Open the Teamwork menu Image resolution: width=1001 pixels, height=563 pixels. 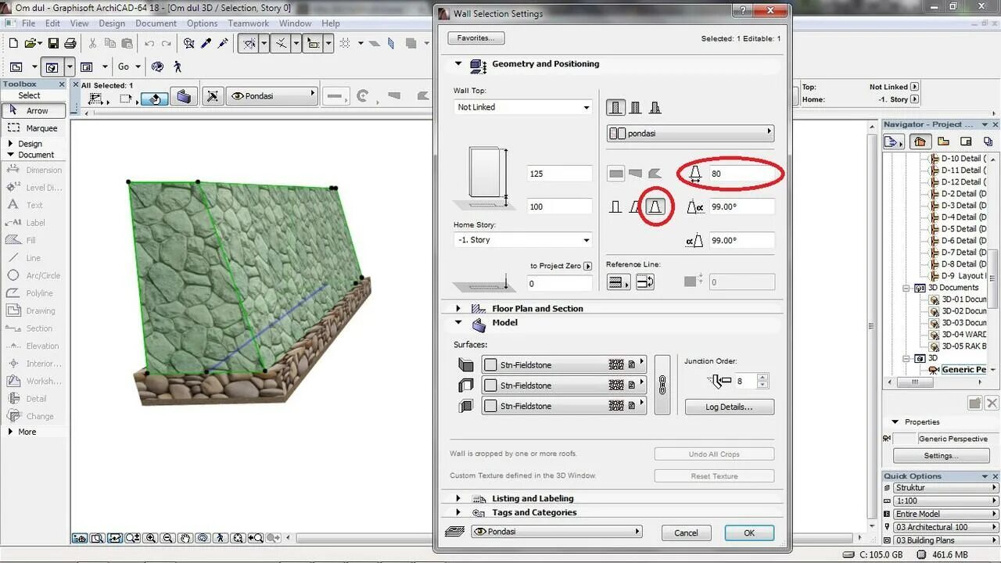pyautogui.click(x=249, y=23)
